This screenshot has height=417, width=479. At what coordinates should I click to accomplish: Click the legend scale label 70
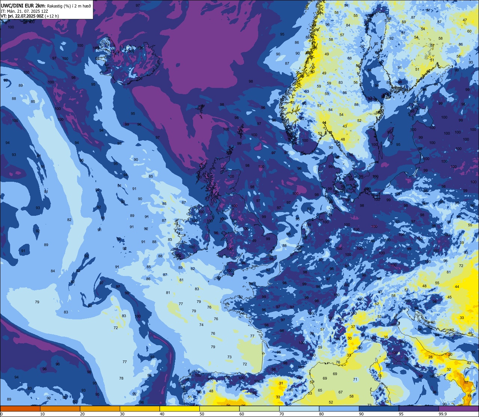coord(281,414)
